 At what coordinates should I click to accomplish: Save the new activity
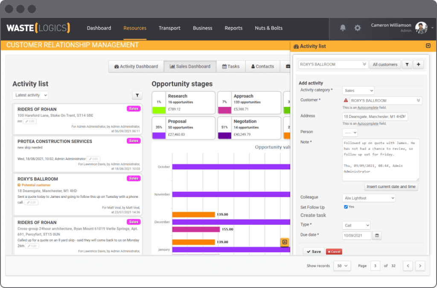[x=313, y=251]
